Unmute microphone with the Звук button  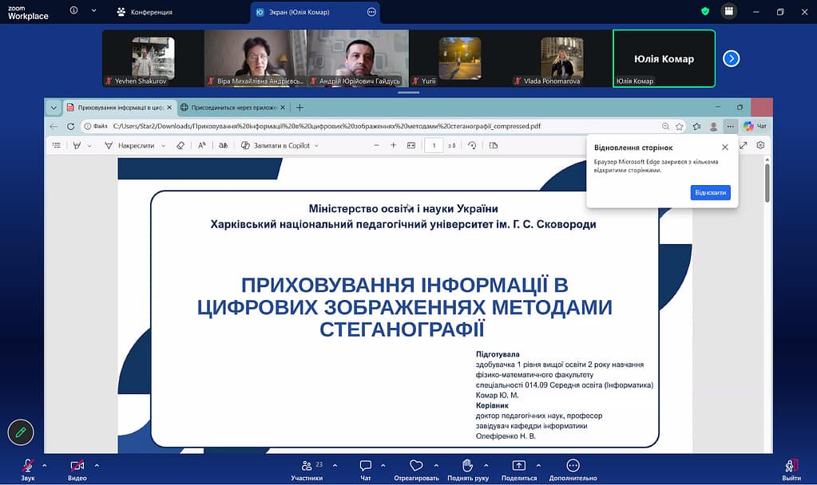pyautogui.click(x=28, y=466)
